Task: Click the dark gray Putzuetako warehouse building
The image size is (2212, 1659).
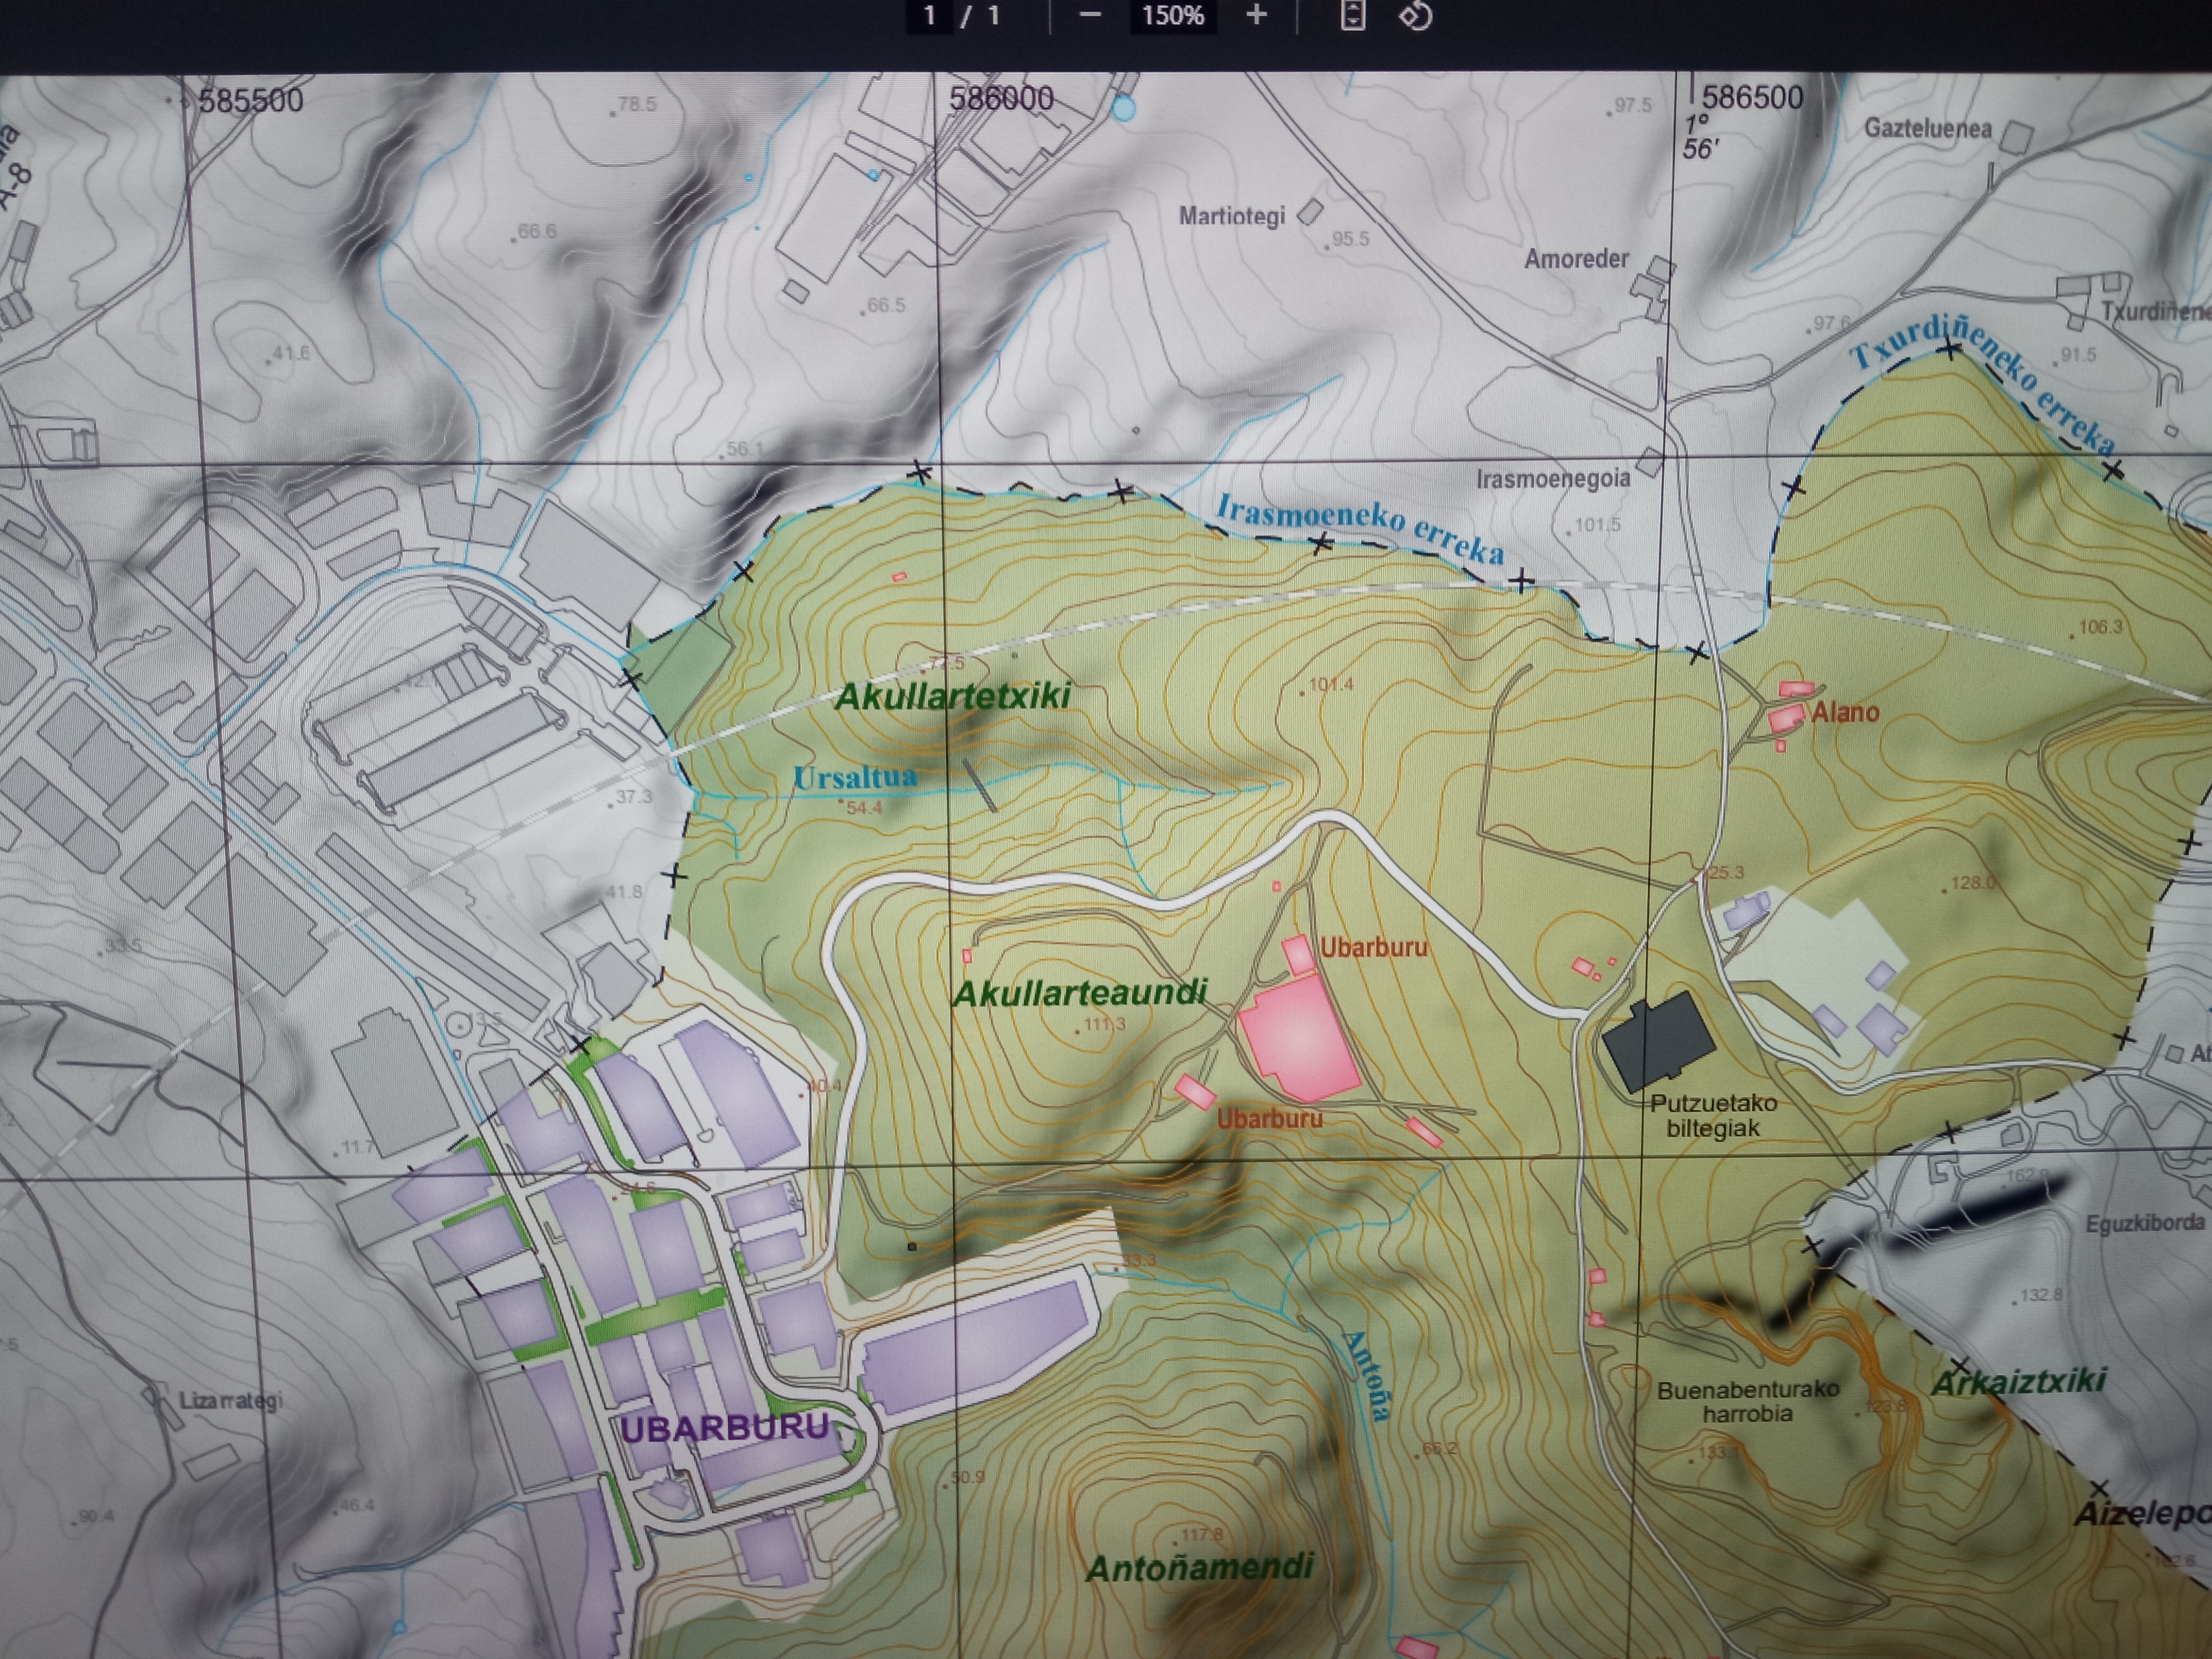Action: click(x=1658, y=1041)
